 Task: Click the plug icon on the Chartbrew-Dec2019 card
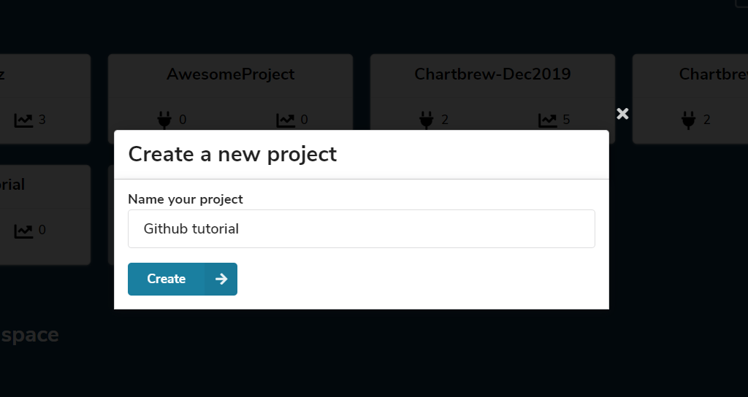tap(426, 120)
